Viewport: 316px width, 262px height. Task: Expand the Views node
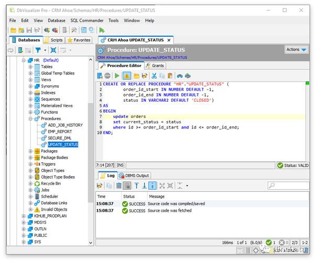coord(30,80)
